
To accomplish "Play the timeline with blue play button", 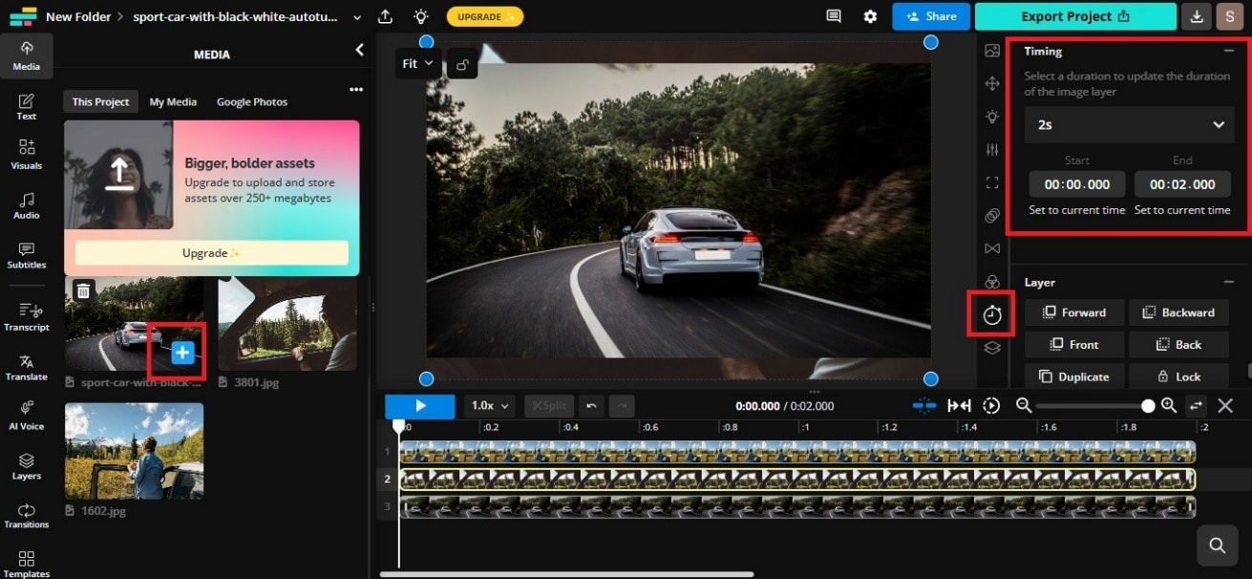I will [x=420, y=405].
